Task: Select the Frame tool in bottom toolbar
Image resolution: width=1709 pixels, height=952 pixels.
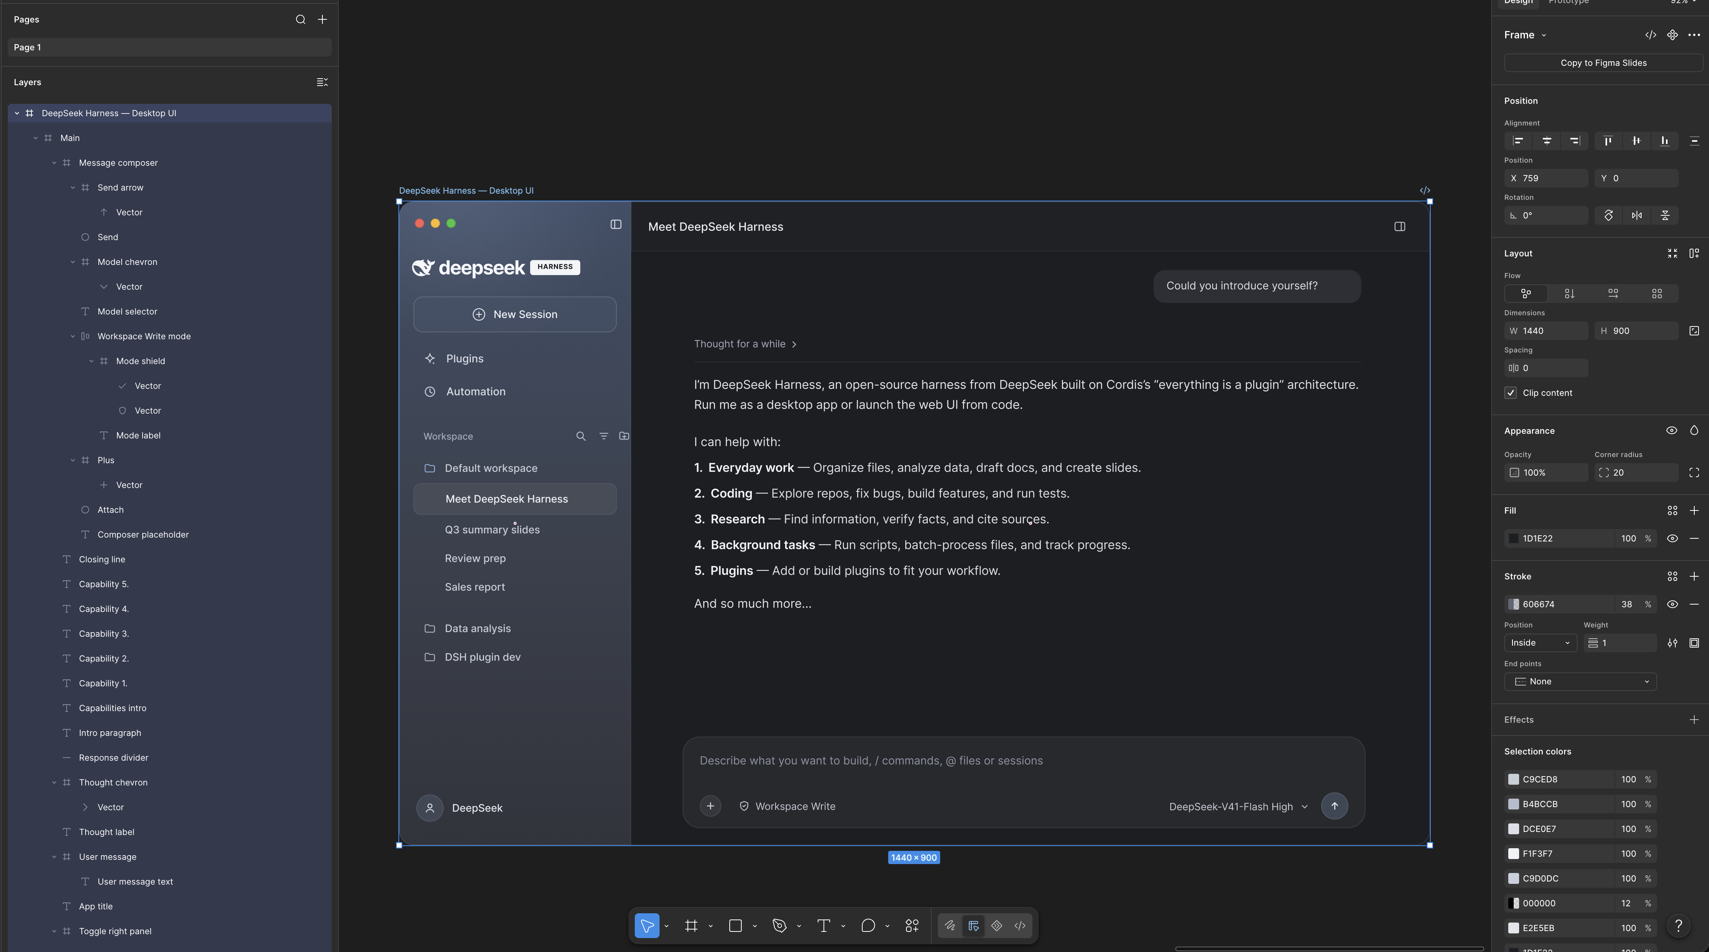Action: [x=691, y=926]
